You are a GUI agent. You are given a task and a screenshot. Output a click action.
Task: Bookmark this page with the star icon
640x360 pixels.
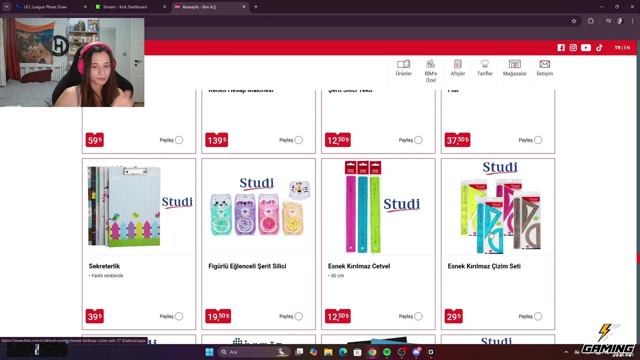coord(574,21)
